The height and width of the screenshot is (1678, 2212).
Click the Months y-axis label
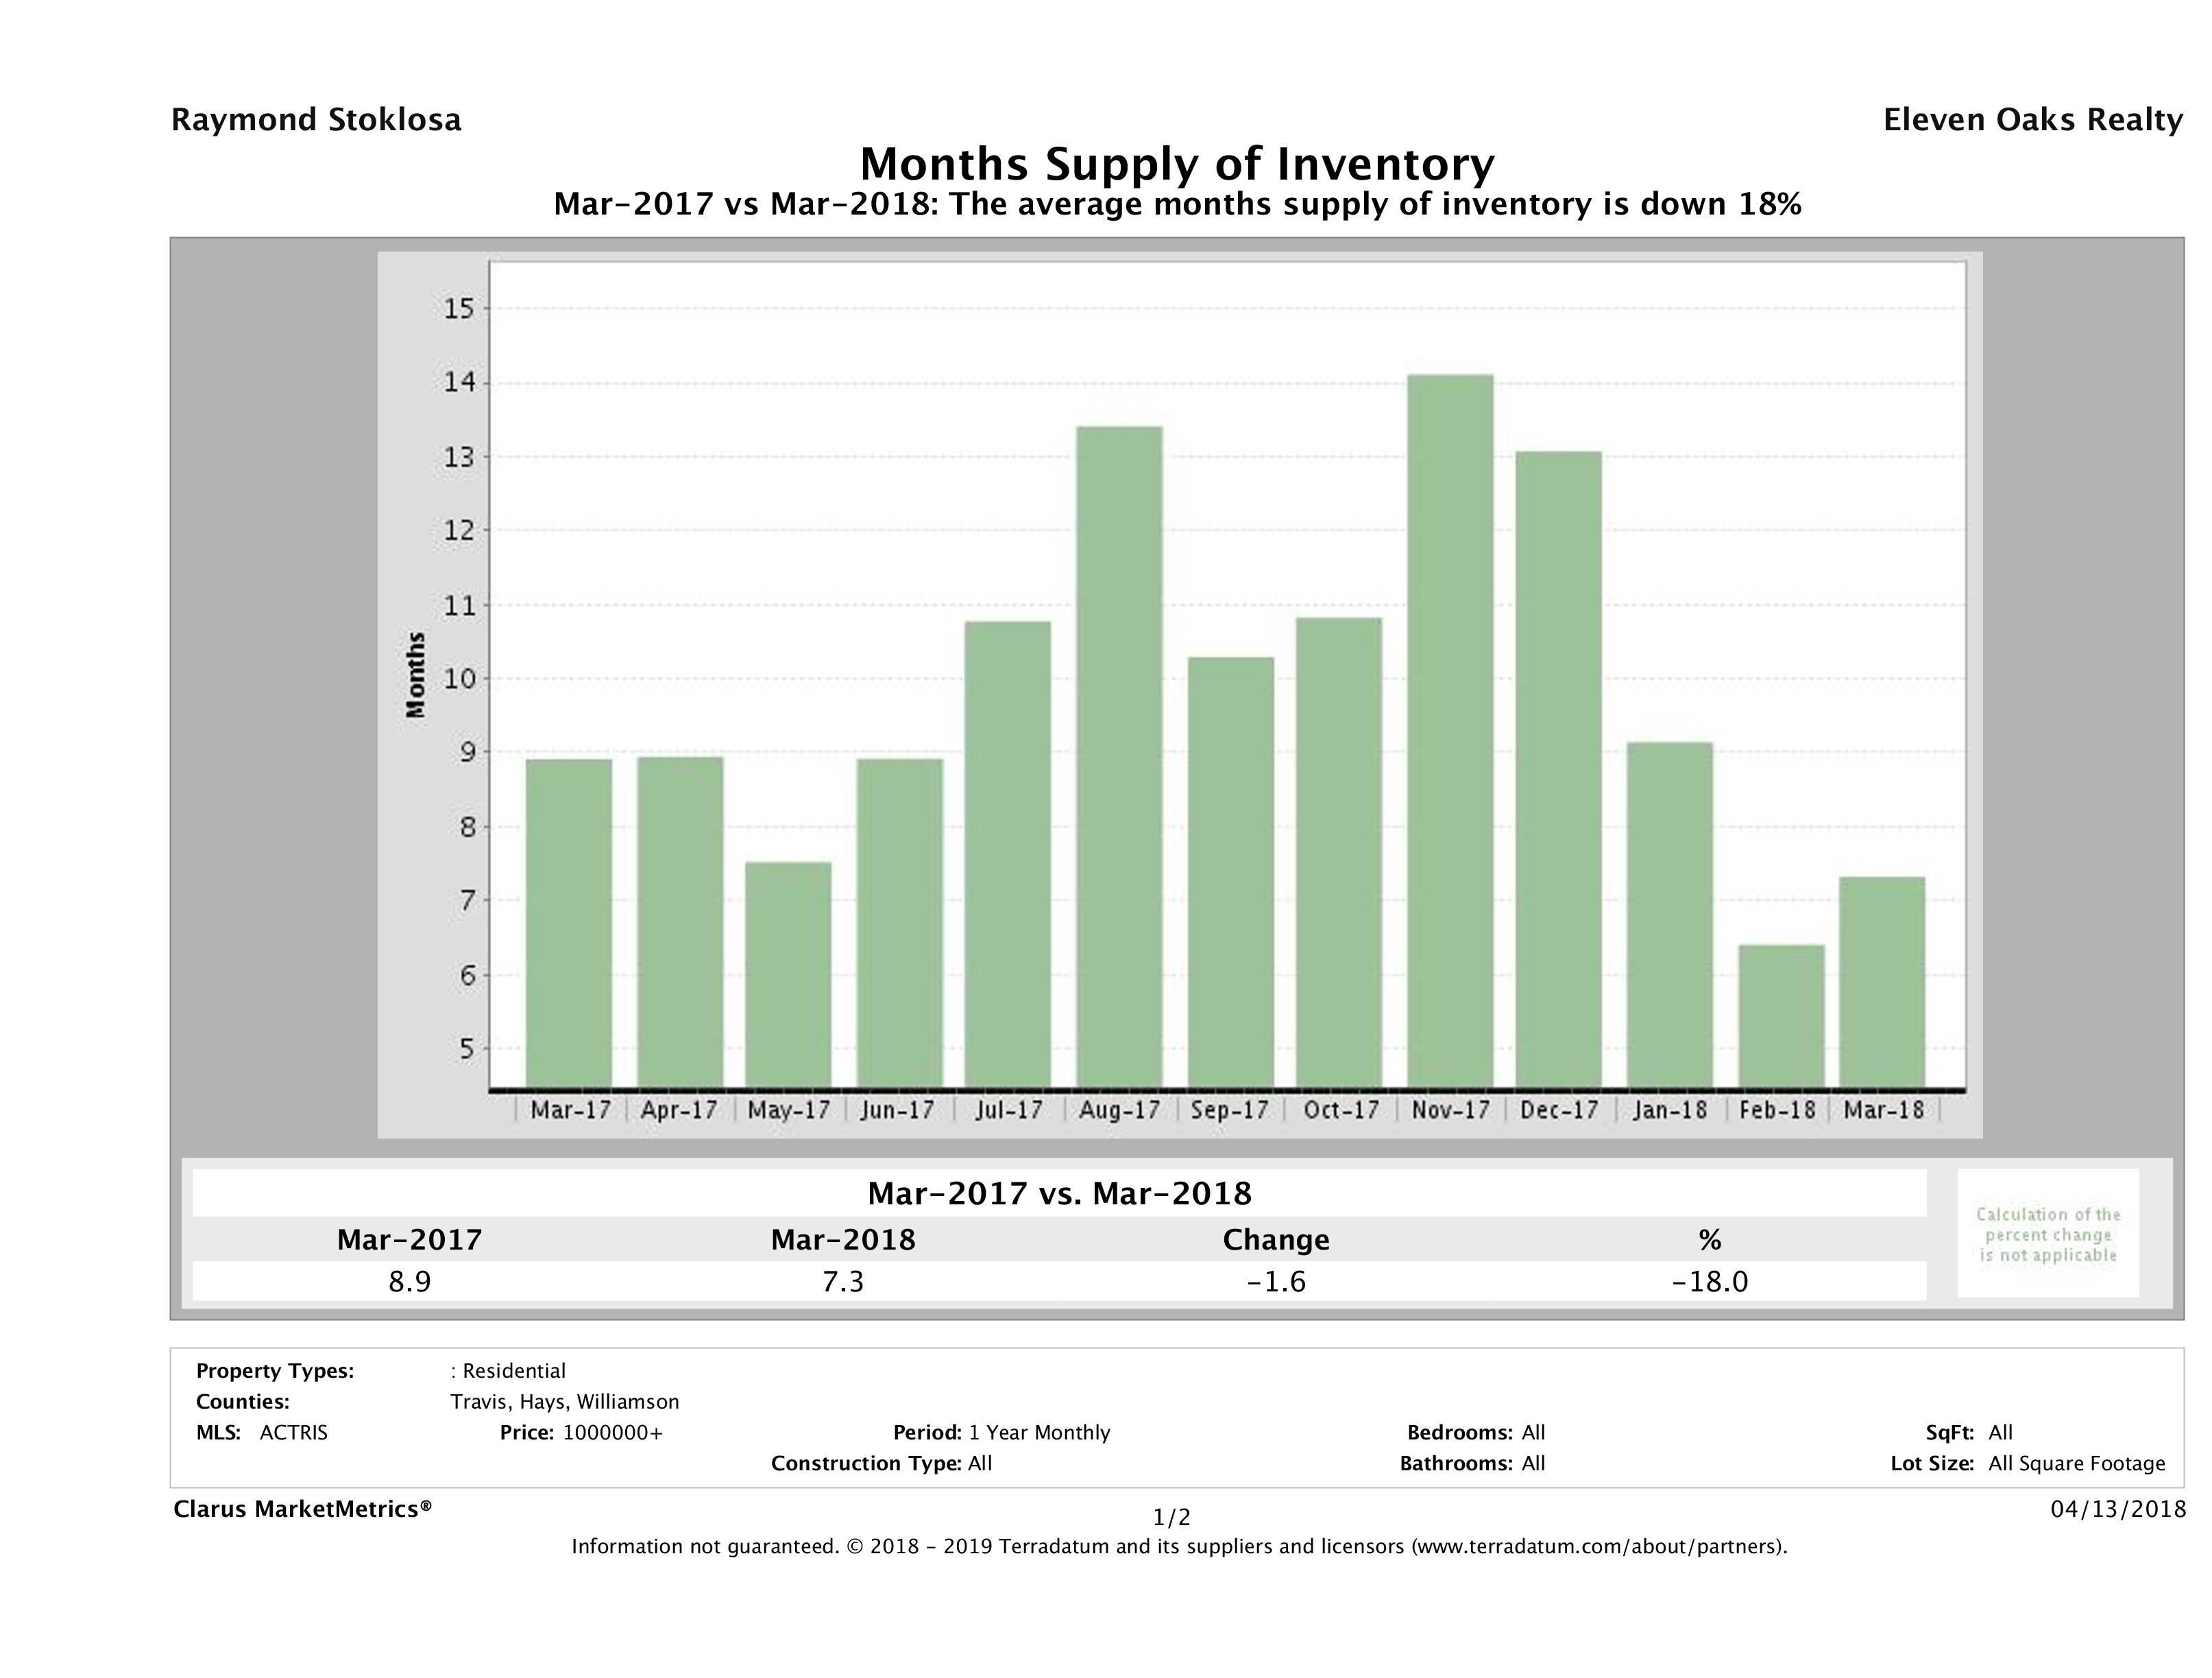coord(416,675)
